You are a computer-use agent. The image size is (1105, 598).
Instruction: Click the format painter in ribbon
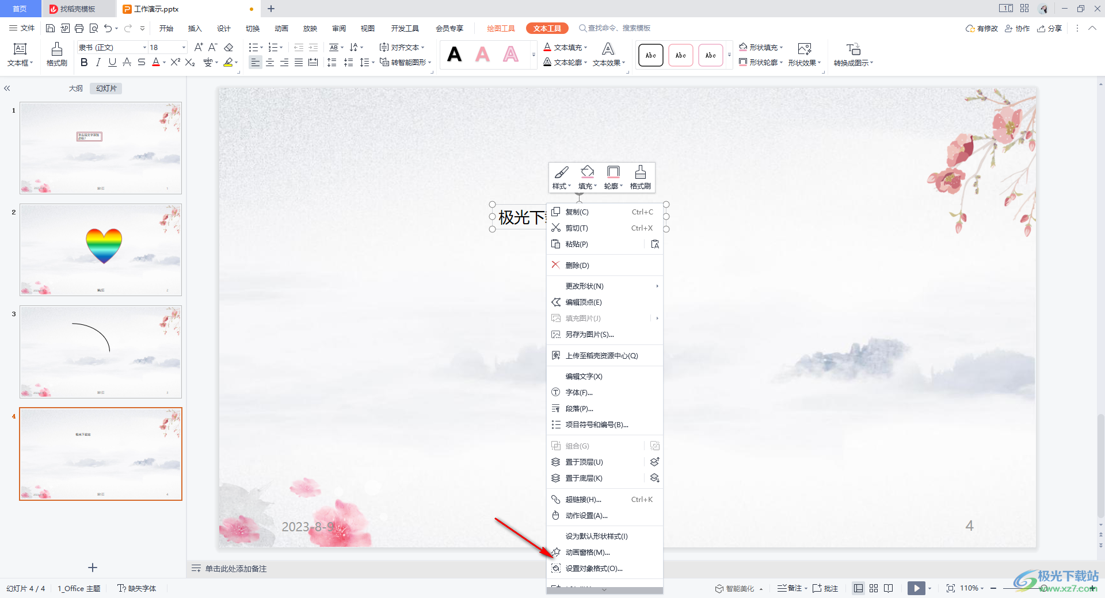[56, 55]
